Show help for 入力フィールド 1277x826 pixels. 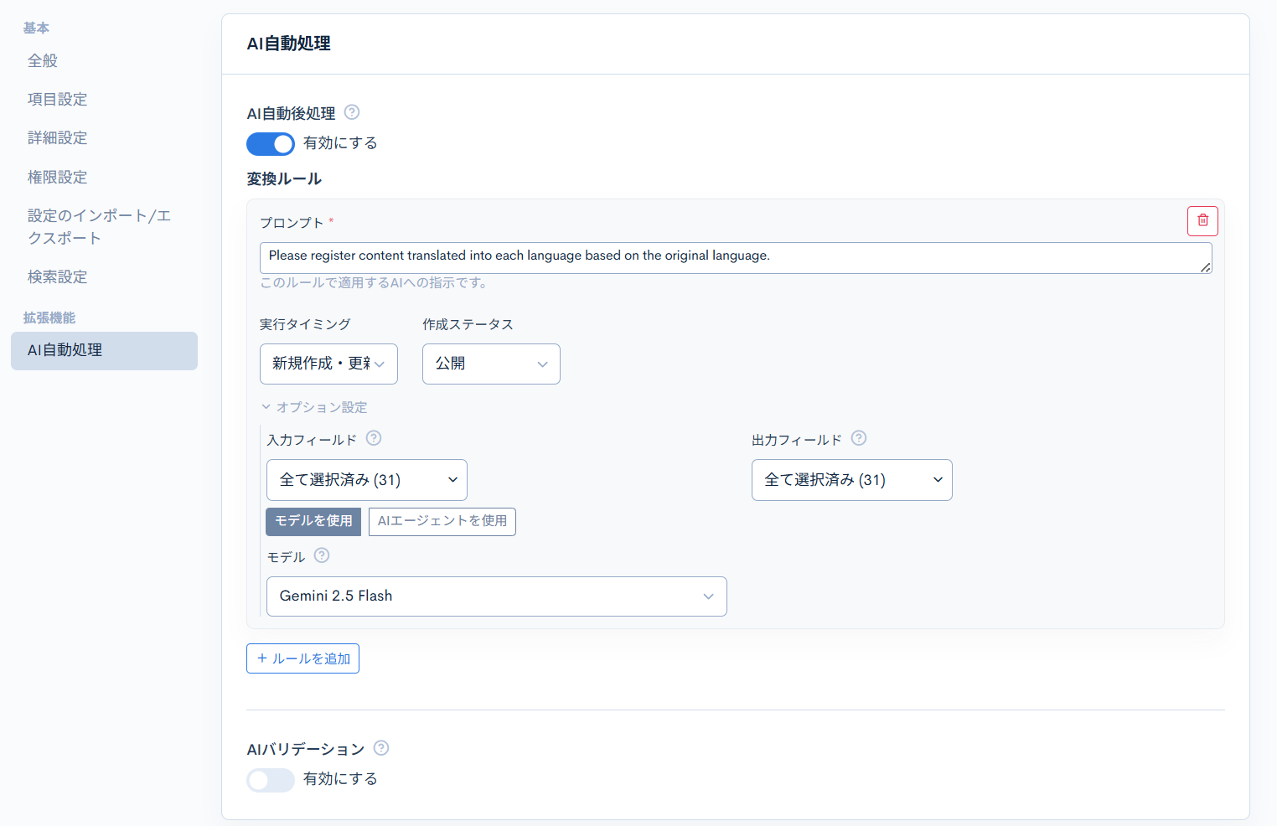point(374,438)
